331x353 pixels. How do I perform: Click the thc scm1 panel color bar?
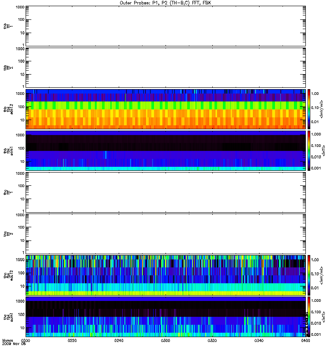(x=309, y=317)
